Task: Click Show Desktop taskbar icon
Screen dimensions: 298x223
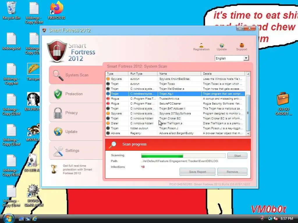Action: [x=21, y=219]
